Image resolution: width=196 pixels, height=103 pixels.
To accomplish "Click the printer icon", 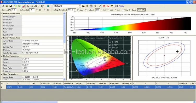I will tap(36, 6).
